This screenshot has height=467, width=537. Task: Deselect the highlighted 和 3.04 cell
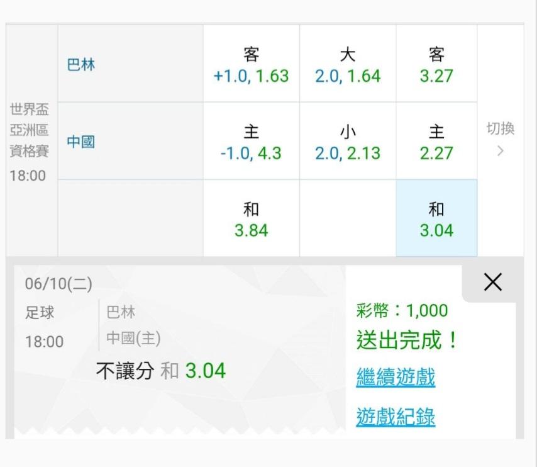pyautogui.click(x=436, y=219)
